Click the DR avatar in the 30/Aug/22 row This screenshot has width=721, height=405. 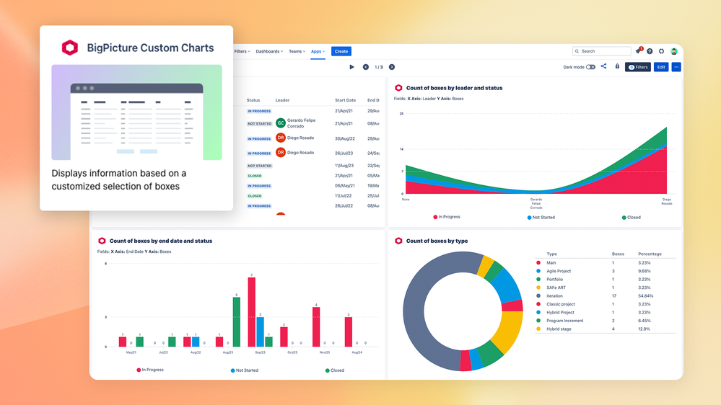pos(281,138)
